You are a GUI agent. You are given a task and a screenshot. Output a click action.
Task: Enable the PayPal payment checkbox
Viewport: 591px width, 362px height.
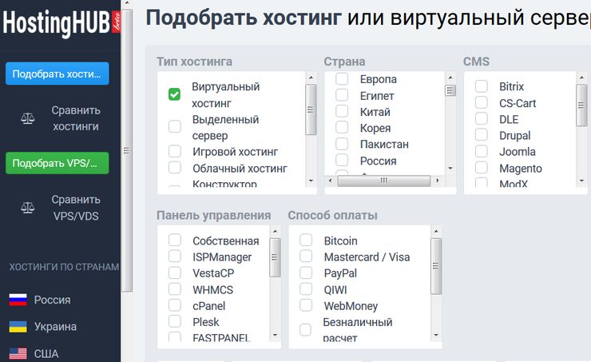(306, 272)
